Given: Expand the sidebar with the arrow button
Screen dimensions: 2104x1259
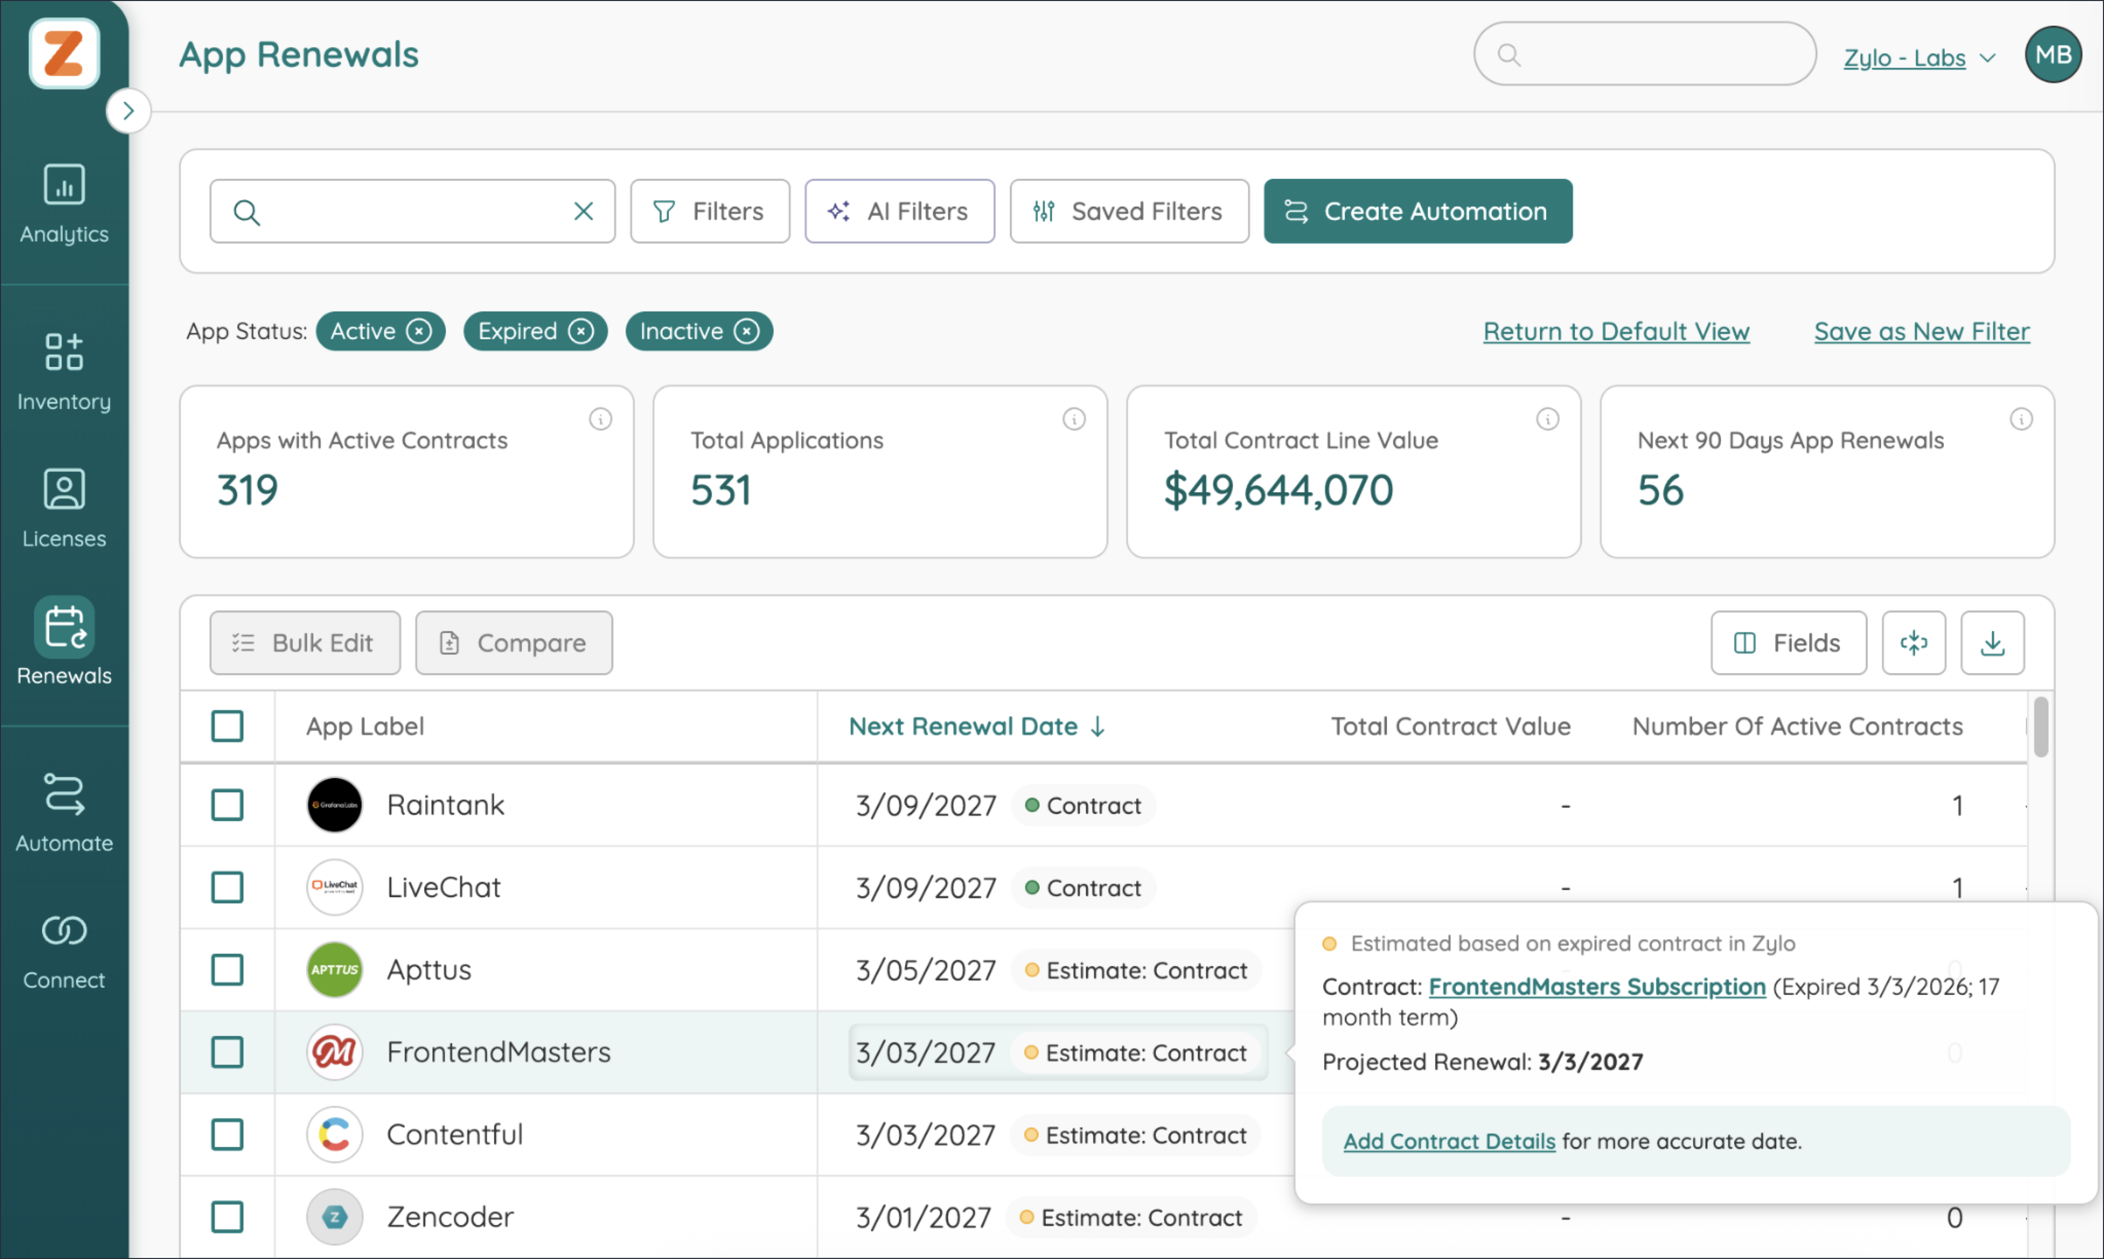Looking at the screenshot, I should (x=128, y=110).
